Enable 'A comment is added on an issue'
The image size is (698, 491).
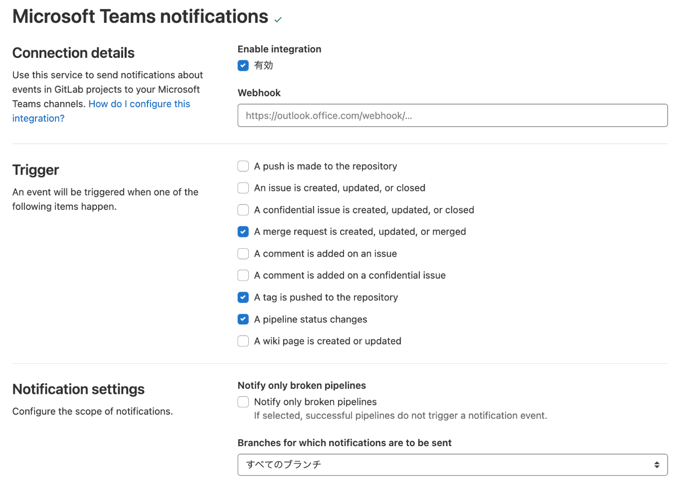click(x=243, y=254)
